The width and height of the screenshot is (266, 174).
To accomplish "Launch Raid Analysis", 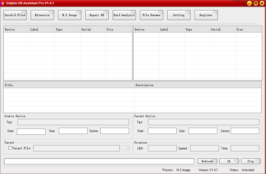I will click(x=124, y=15).
